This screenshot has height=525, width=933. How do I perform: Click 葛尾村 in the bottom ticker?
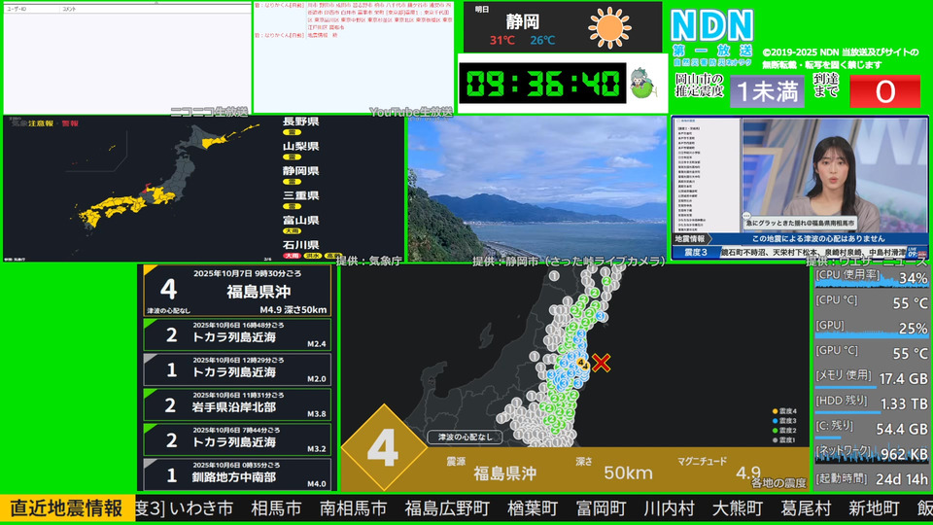[807, 508]
